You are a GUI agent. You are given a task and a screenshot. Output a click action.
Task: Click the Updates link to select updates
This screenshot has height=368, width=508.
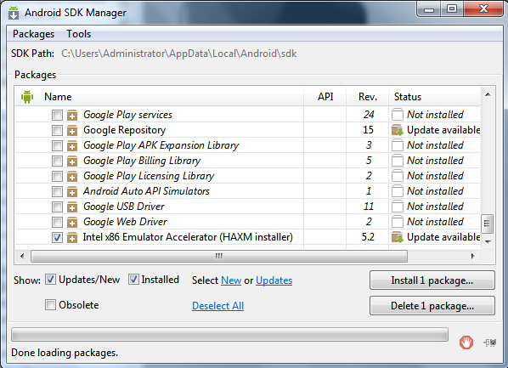(274, 280)
